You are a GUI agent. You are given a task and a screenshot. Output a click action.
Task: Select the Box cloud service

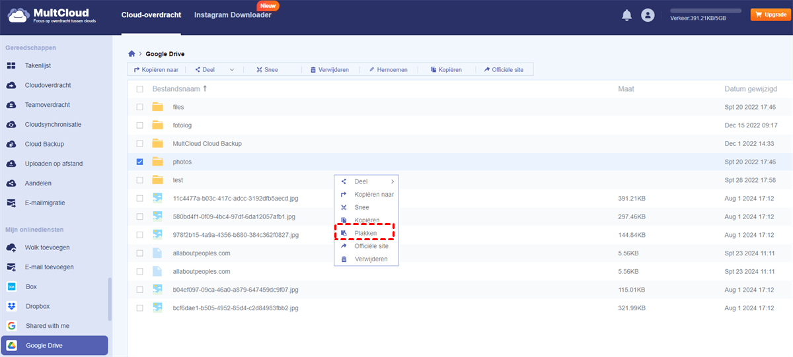click(31, 286)
